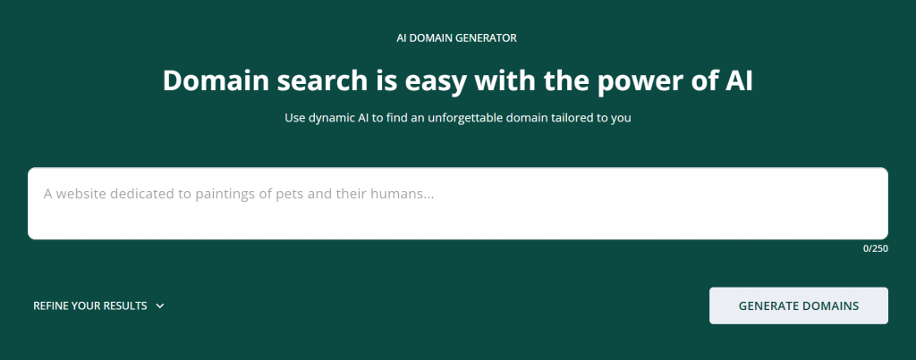Click the 'Use dynamic AI' subtitle text
Viewport: 916px width, 360px height.
(x=457, y=118)
